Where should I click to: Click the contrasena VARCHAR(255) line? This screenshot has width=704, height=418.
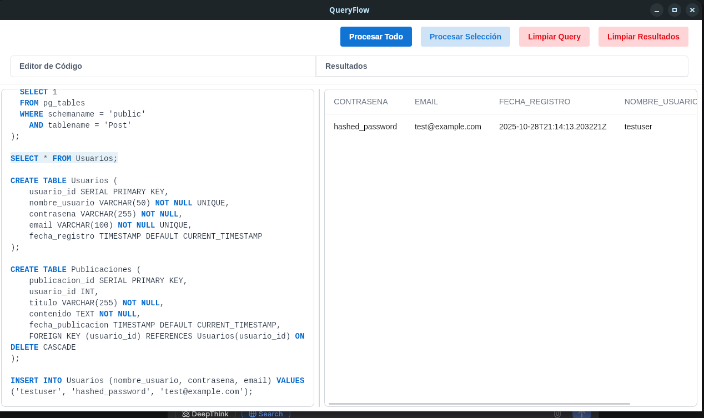tap(106, 214)
